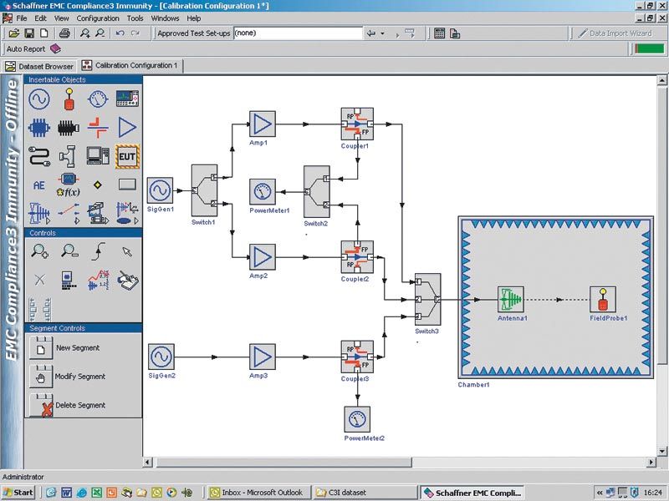The height and width of the screenshot is (501, 669).
Task: Switch to the Dataset Browser tab
Action: pyautogui.click(x=39, y=67)
